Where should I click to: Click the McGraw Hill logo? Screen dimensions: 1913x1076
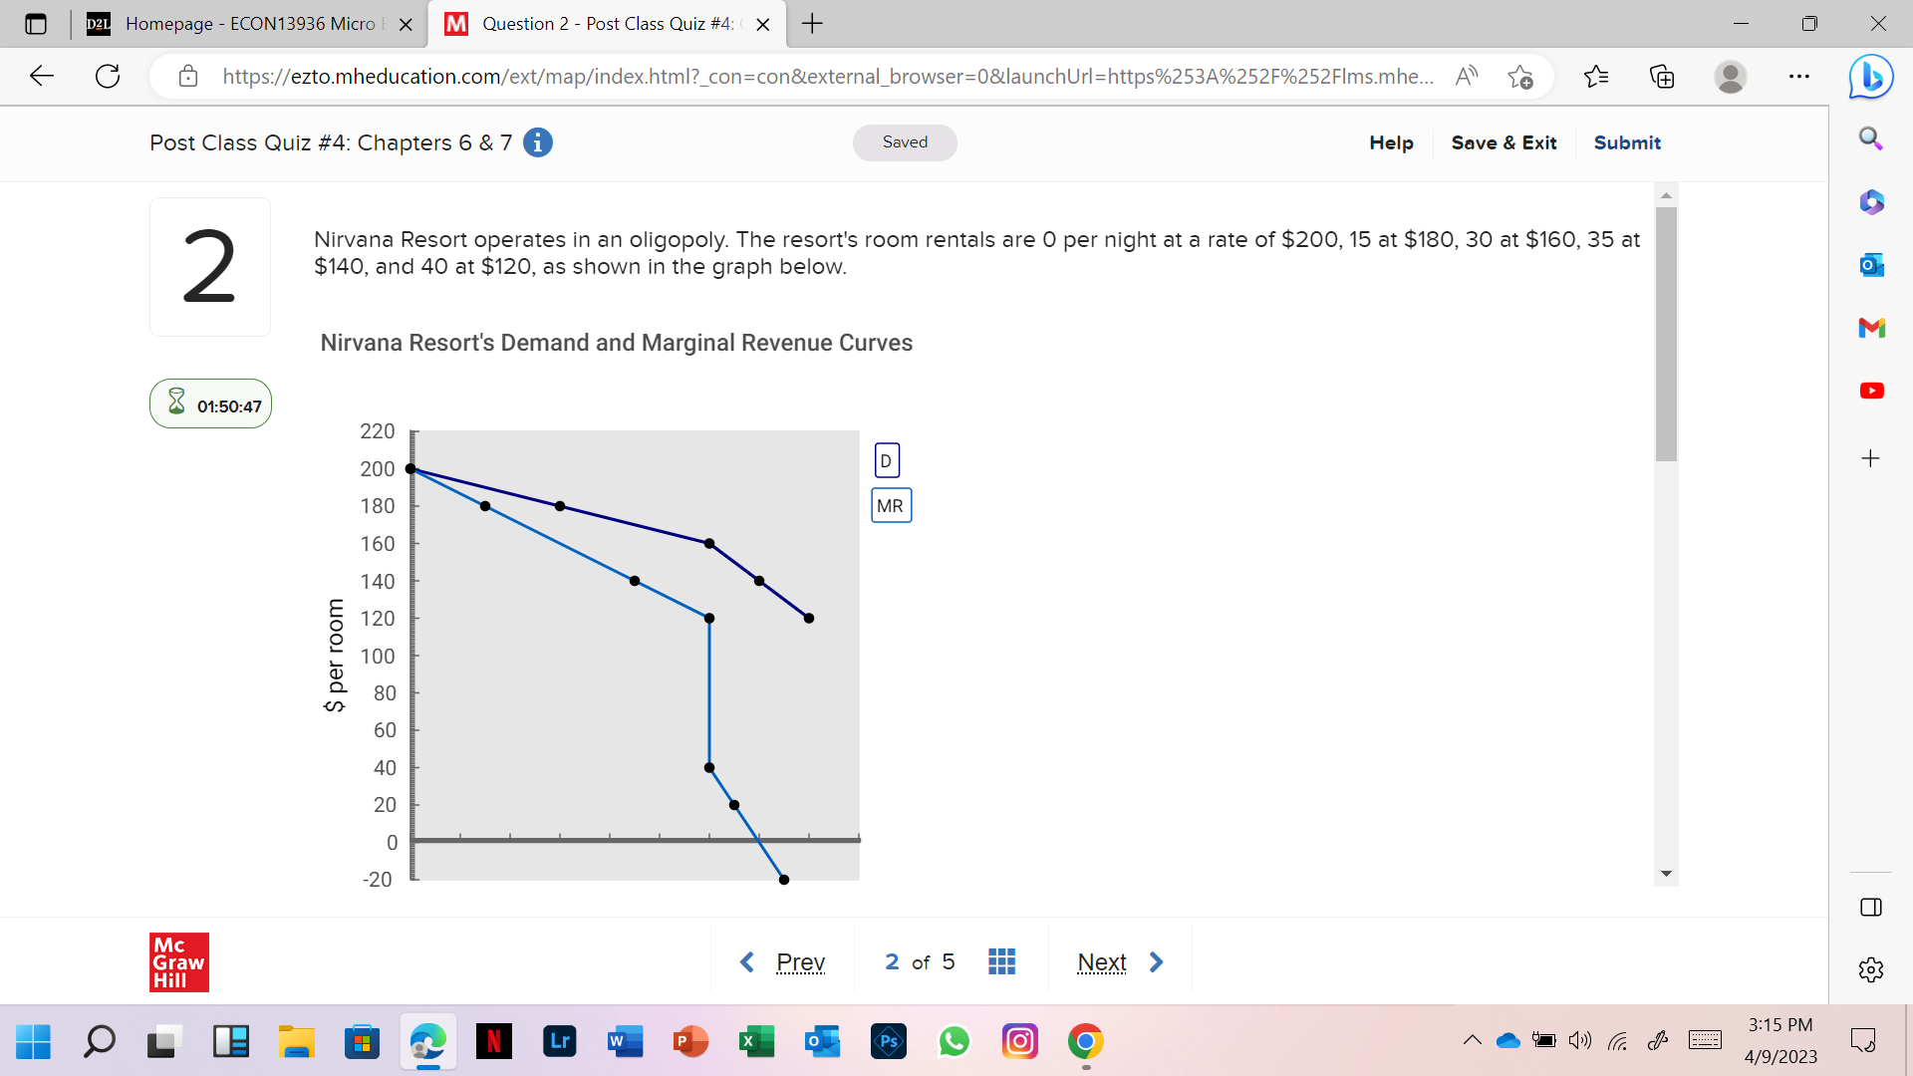click(178, 961)
